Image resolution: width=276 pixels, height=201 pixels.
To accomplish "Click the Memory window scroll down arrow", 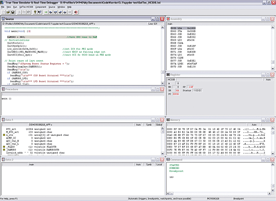I will click(x=272, y=153).
